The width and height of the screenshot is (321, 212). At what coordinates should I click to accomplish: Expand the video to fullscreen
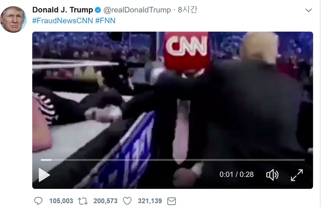[x=297, y=175]
